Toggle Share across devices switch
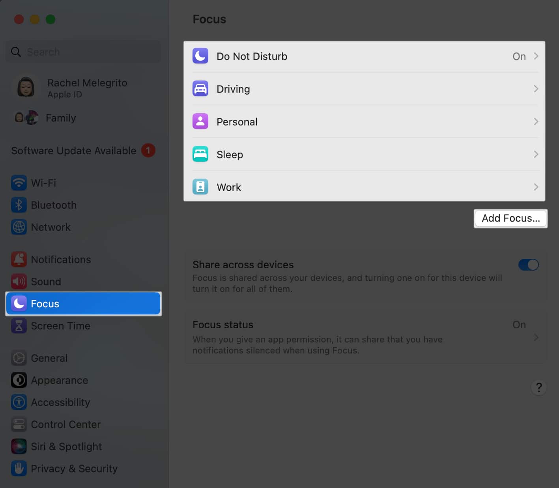Screen dimensions: 559x488 [529, 265]
